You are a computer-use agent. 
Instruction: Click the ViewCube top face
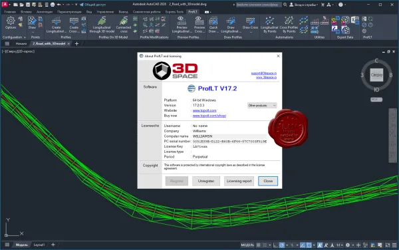[376, 74]
